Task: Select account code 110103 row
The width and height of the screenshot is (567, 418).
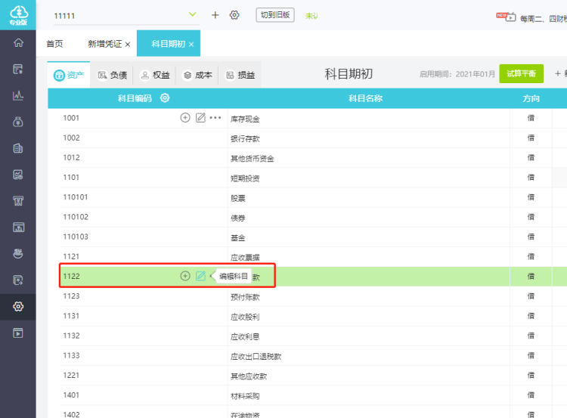Action: point(75,237)
